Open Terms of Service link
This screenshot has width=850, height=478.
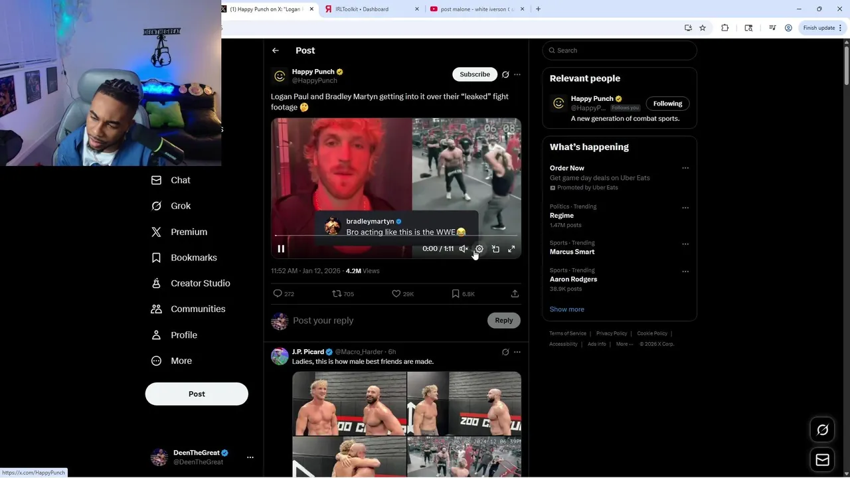(x=568, y=333)
